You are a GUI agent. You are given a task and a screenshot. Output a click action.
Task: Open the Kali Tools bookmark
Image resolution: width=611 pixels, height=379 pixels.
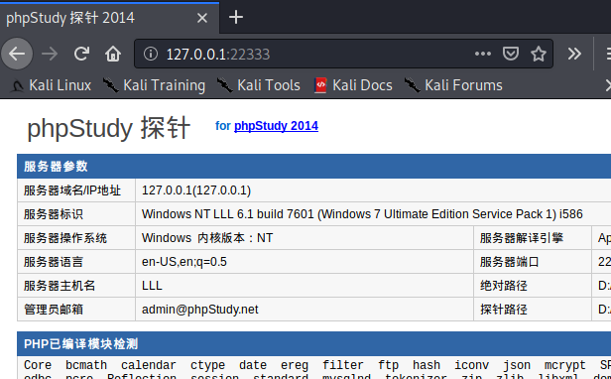click(258, 85)
